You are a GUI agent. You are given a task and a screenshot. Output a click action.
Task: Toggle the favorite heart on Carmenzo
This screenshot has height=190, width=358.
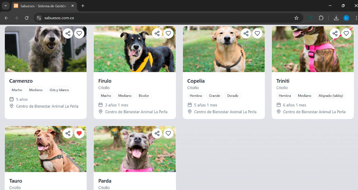[x=79, y=34]
